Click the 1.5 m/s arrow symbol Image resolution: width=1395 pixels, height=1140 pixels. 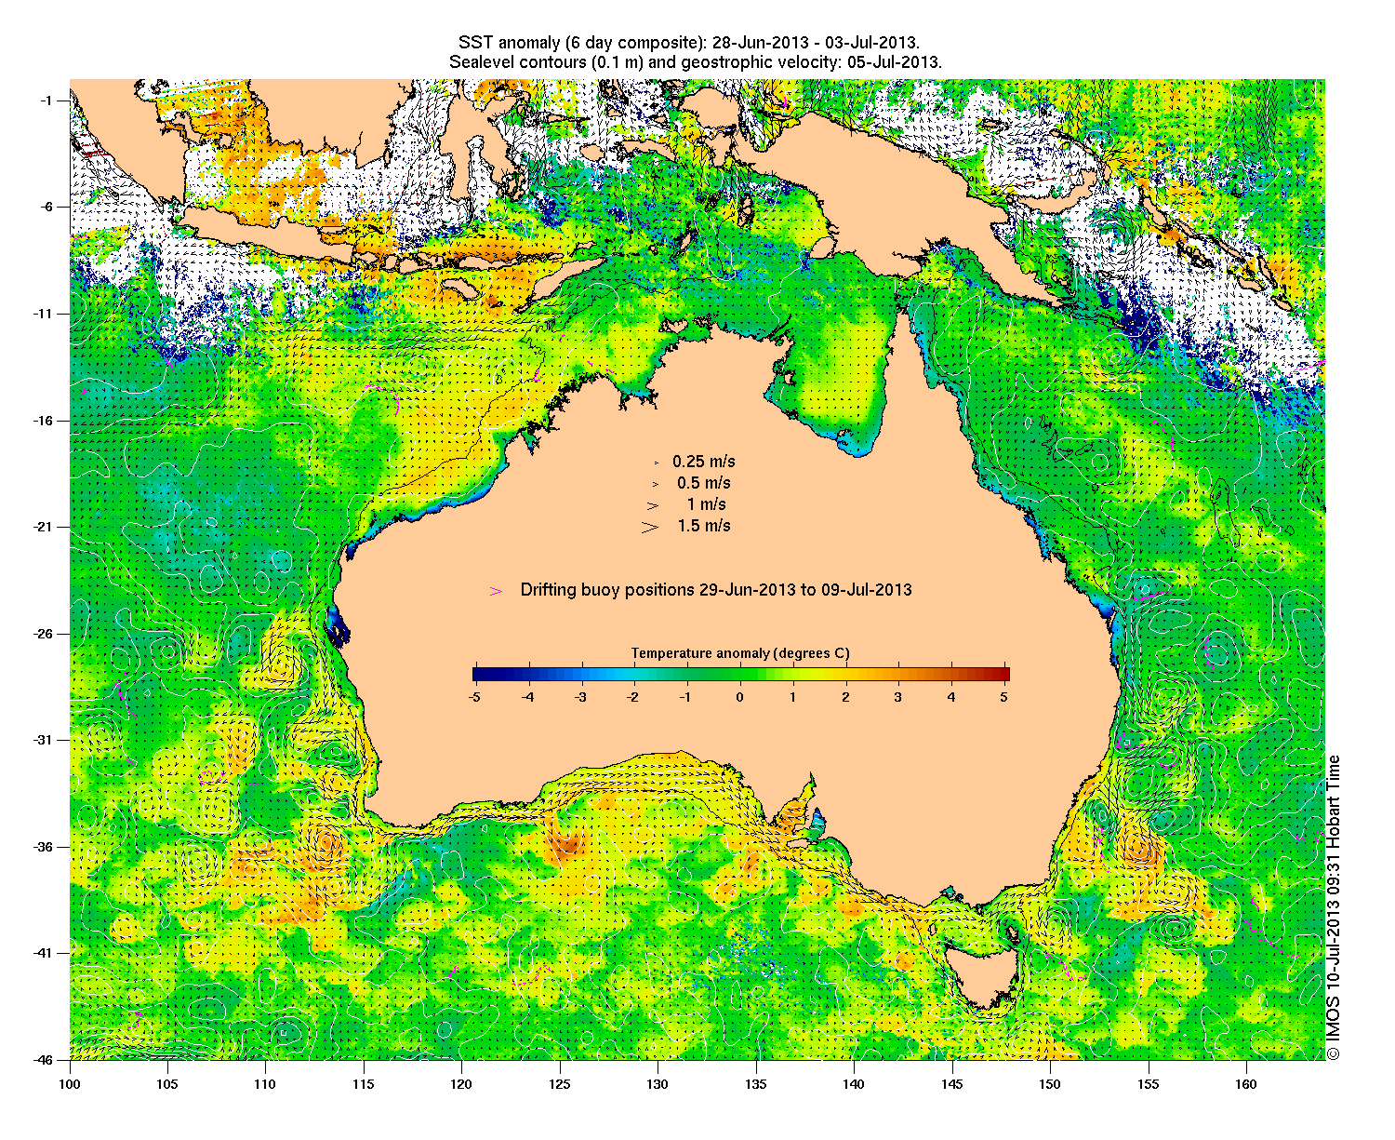pos(650,527)
